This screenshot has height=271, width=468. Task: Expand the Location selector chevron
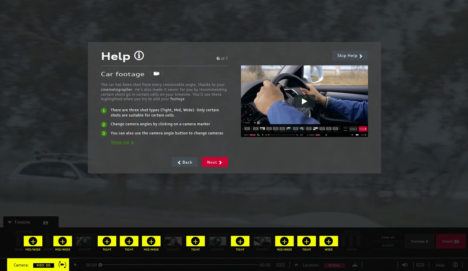[296, 265]
